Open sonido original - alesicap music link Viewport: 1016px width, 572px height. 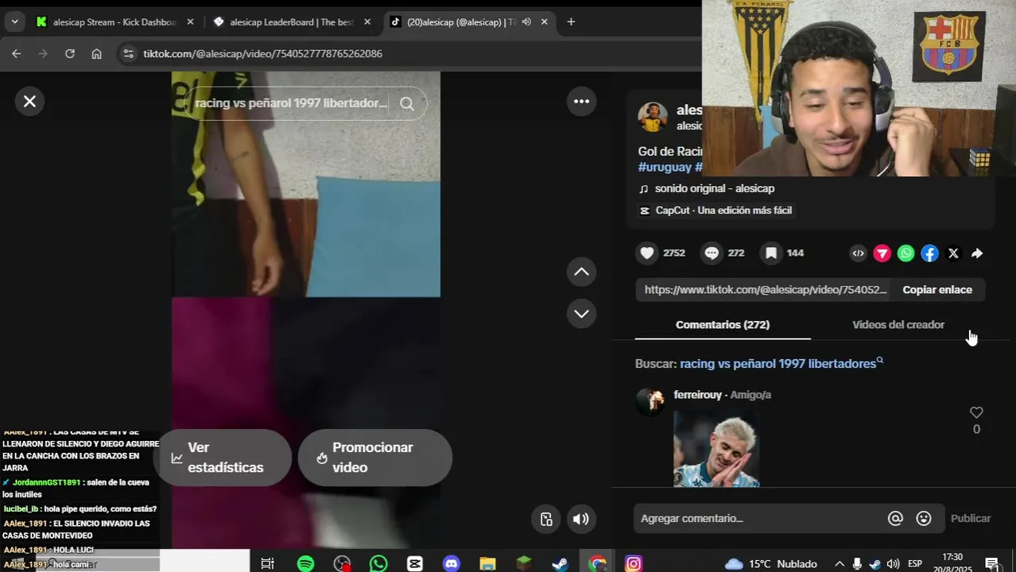[x=714, y=188]
